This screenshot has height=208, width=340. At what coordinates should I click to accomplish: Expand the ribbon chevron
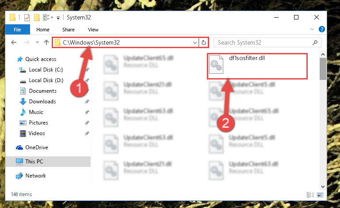coord(312,29)
